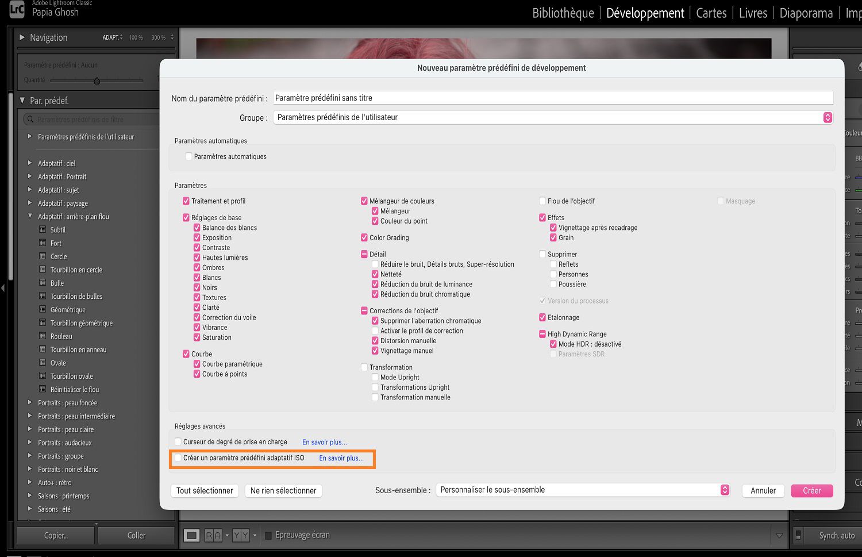
Task: Uncheck Balance des blancs
Action: coord(197,228)
